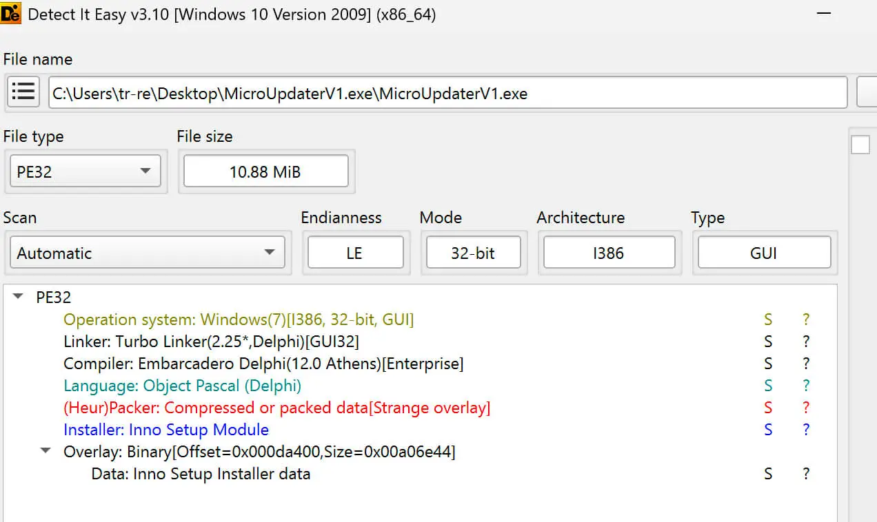Click ? link on Compiler row
Image resolution: width=877 pixels, height=522 pixels.
click(x=806, y=364)
